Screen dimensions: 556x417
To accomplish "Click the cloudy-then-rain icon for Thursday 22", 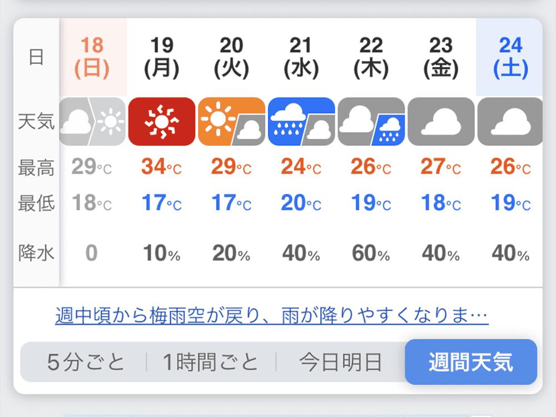I will tap(371, 122).
